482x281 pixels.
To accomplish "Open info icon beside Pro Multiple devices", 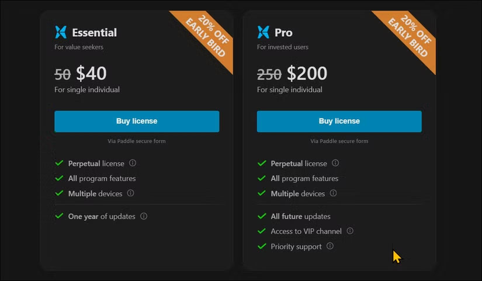I will 334,193.
